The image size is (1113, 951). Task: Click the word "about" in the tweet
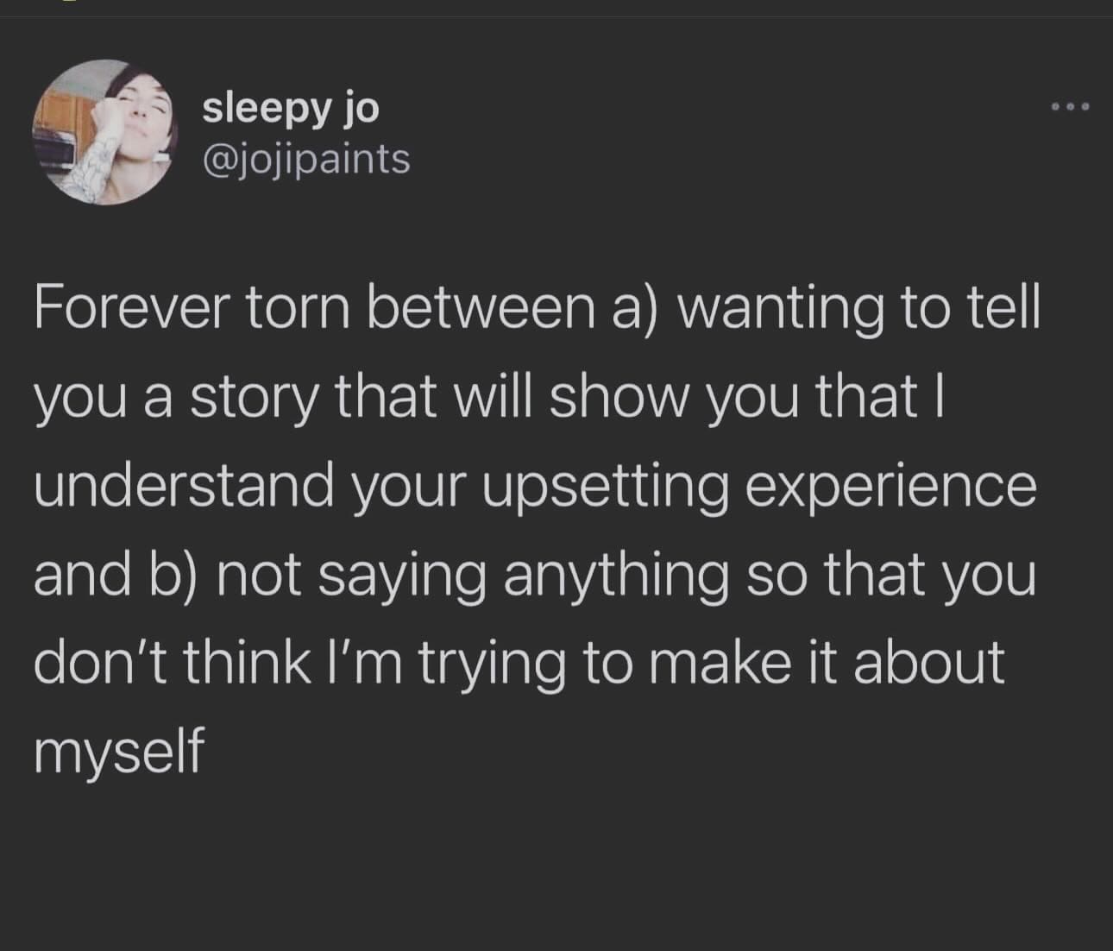coord(928,662)
